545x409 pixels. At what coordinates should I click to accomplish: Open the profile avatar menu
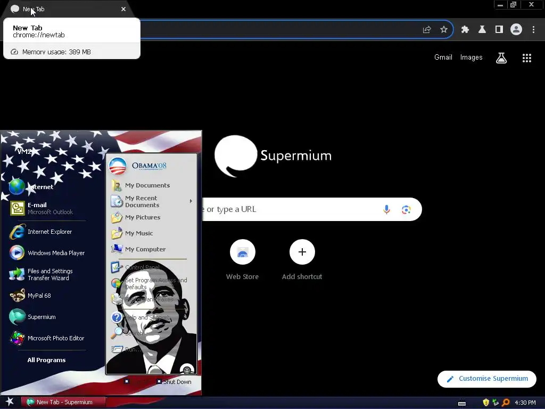[x=516, y=30]
